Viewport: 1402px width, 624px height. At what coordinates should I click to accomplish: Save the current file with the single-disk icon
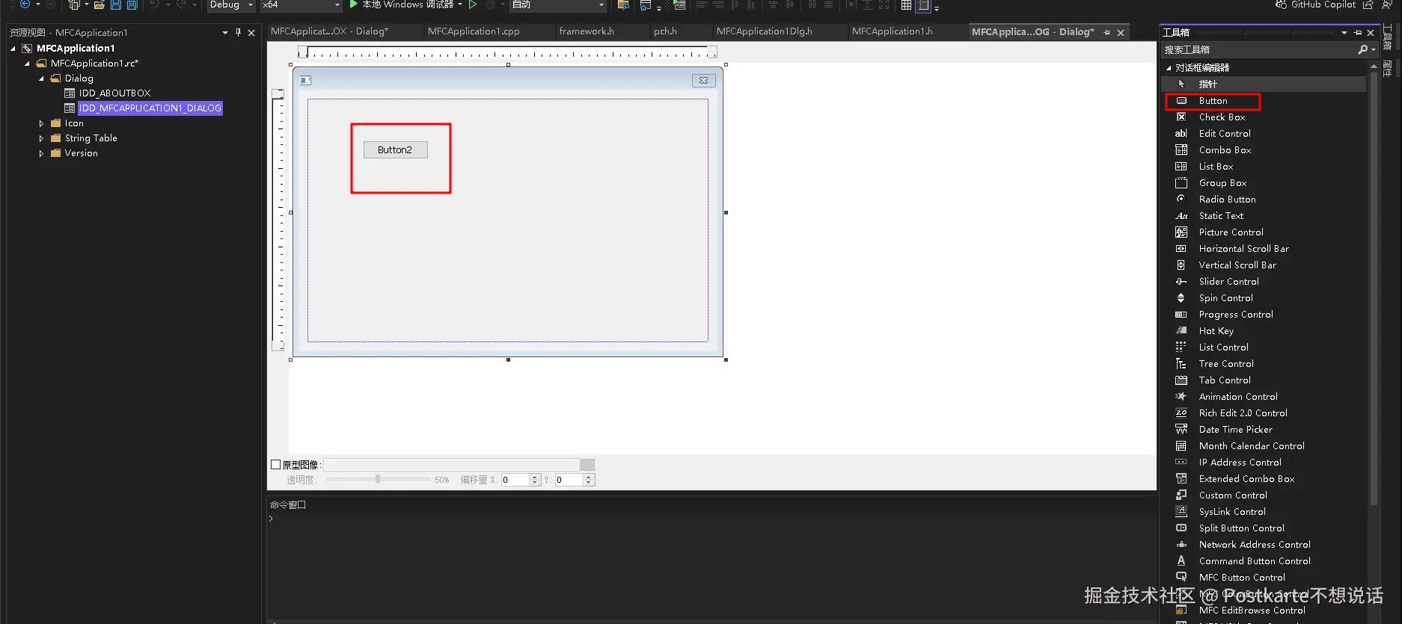point(116,5)
